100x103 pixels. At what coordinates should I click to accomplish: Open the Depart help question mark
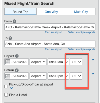click(17, 56)
